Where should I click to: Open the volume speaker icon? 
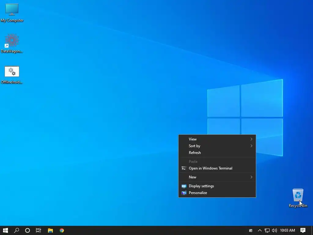click(x=274, y=230)
